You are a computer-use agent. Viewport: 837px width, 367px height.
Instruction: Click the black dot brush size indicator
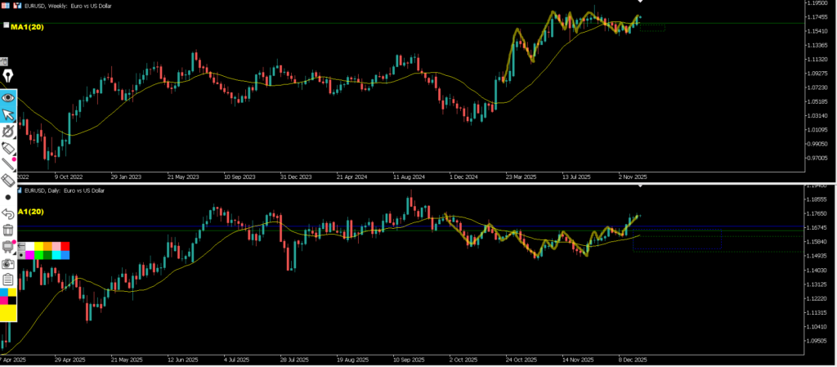pyautogui.click(x=8, y=198)
